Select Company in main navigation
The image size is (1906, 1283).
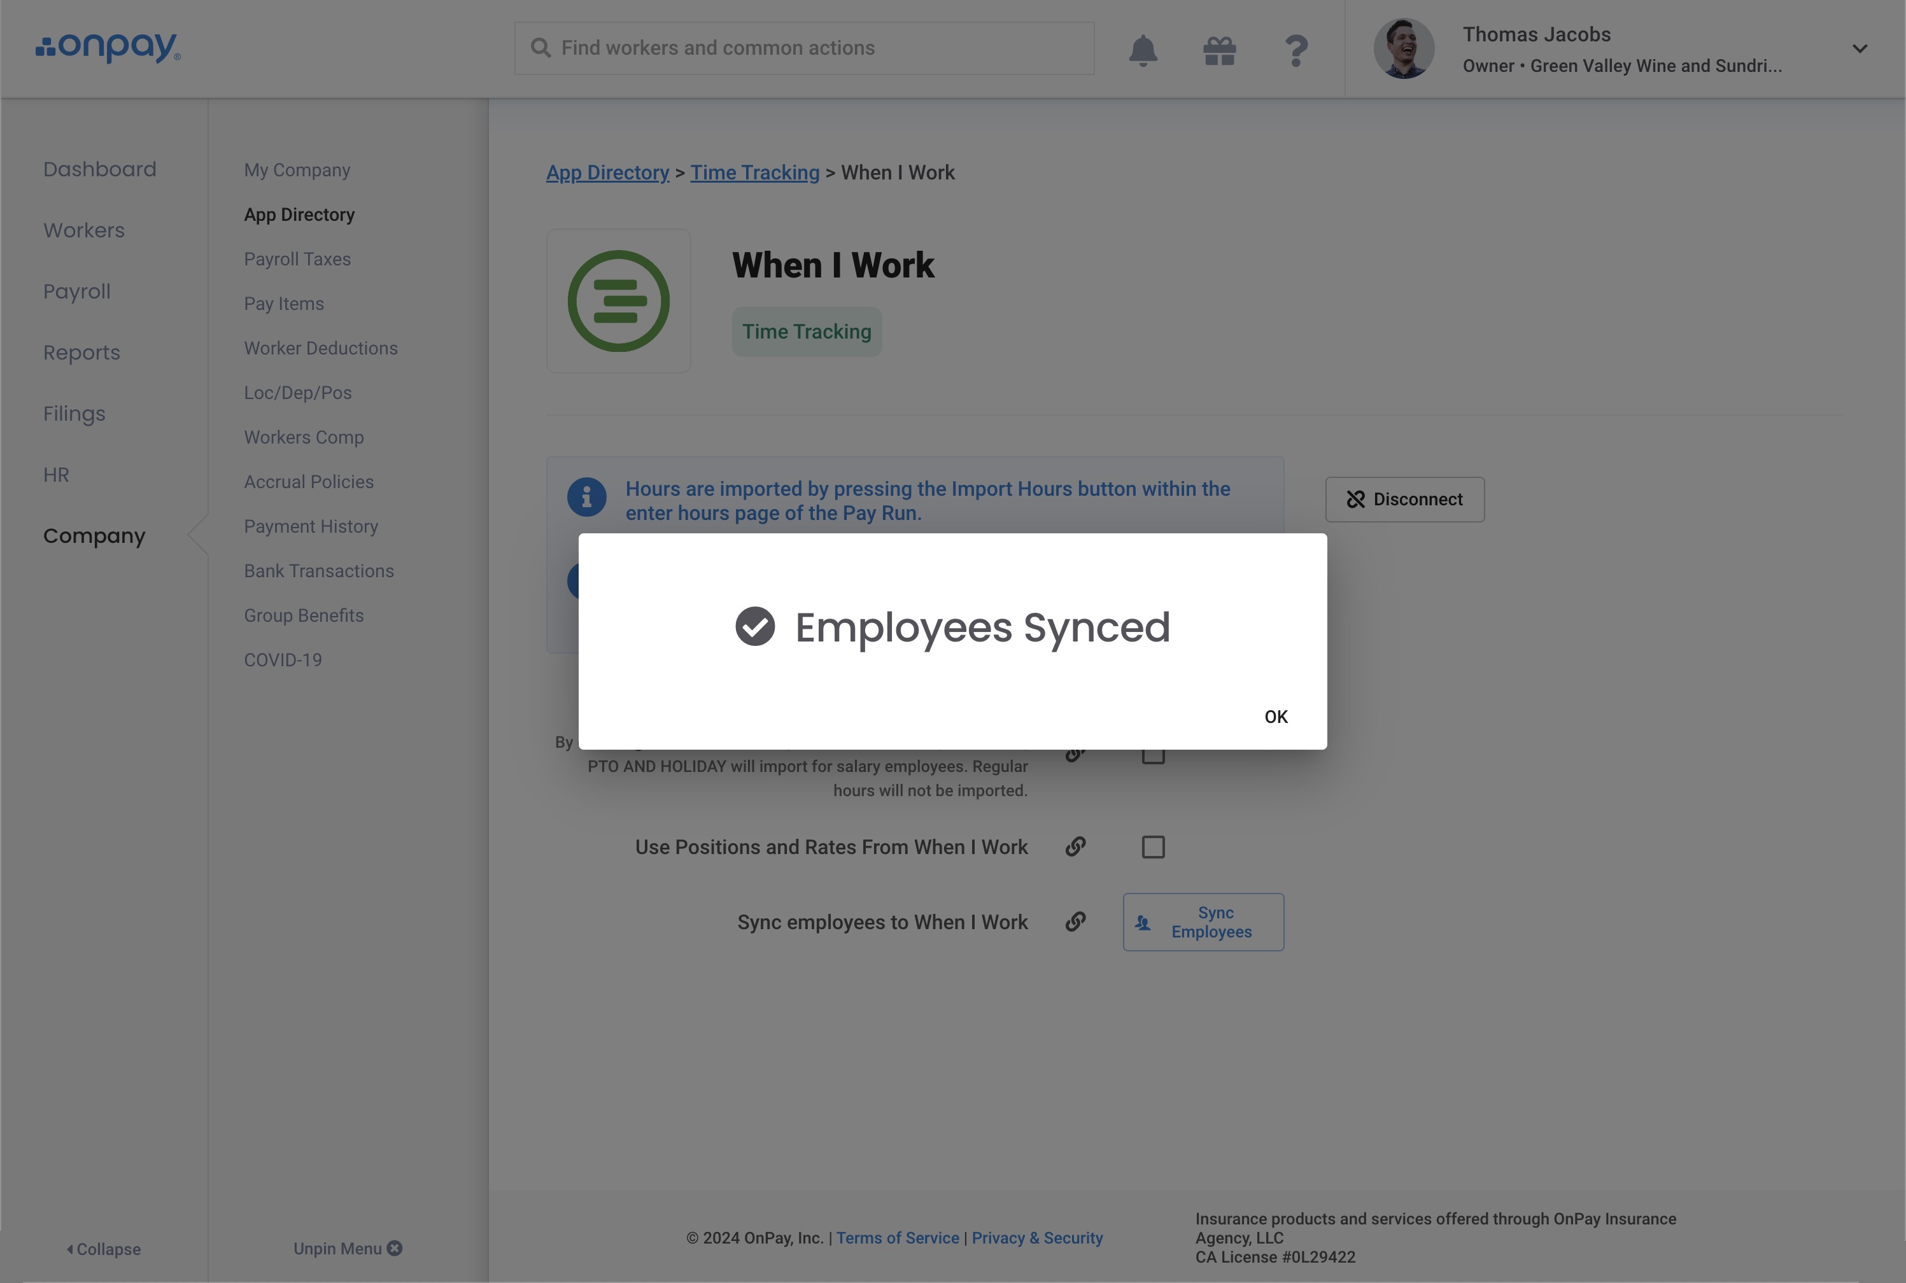pyautogui.click(x=94, y=536)
